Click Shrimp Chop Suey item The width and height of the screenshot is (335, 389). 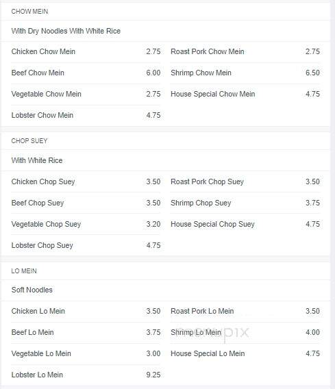pos(245,203)
